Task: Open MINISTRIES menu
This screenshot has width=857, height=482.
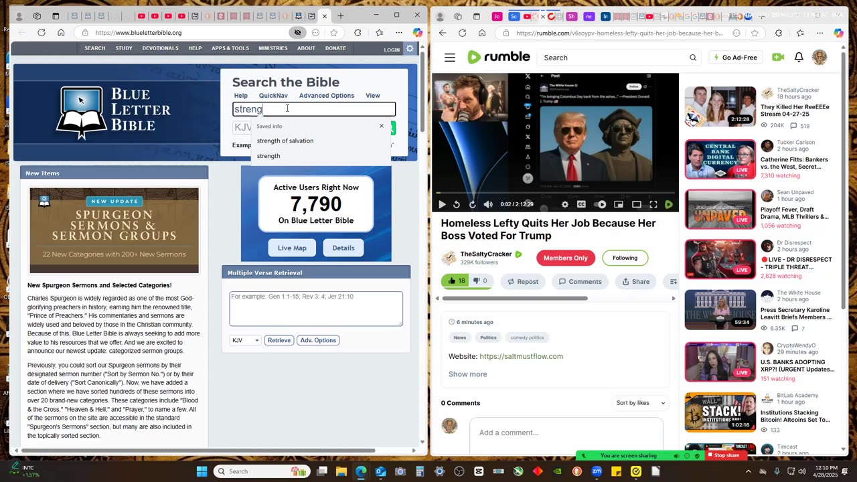Action: coord(273,48)
